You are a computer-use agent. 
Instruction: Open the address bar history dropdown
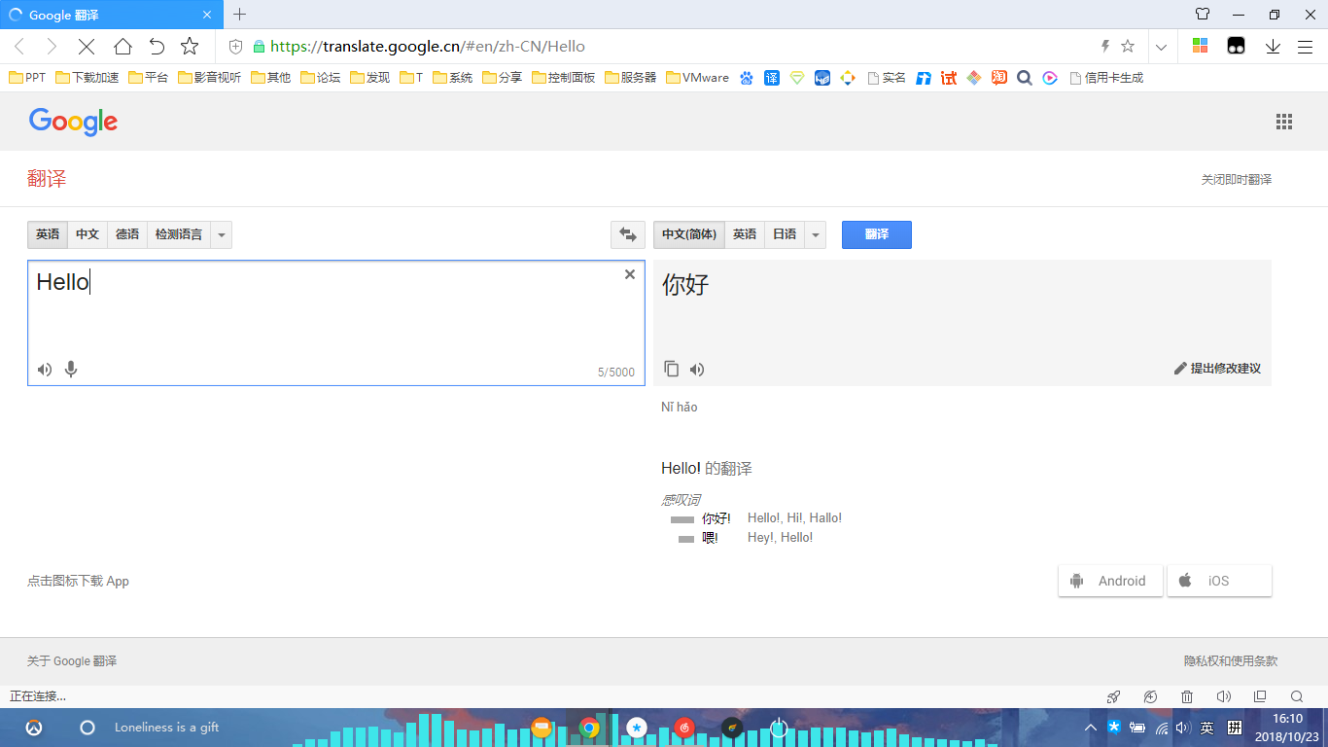[x=1161, y=46]
